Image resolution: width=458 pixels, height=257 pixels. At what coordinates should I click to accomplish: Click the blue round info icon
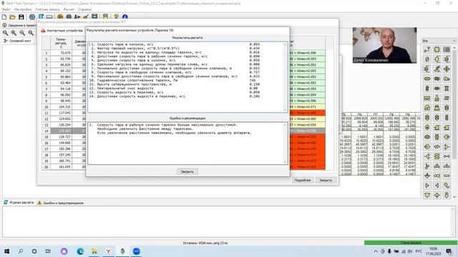(125, 17)
